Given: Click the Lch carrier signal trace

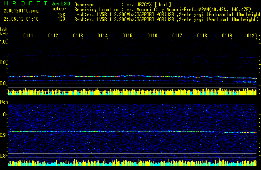Looking at the screenshot, I should point(132,77).
